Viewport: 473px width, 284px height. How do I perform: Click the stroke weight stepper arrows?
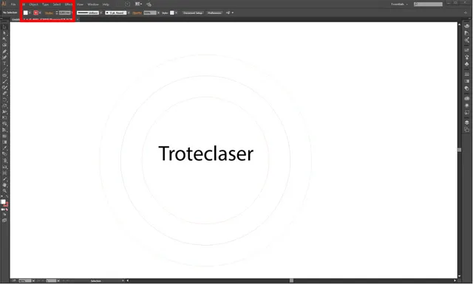[57, 13]
